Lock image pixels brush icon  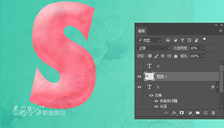pyautogui.click(x=156, y=56)
